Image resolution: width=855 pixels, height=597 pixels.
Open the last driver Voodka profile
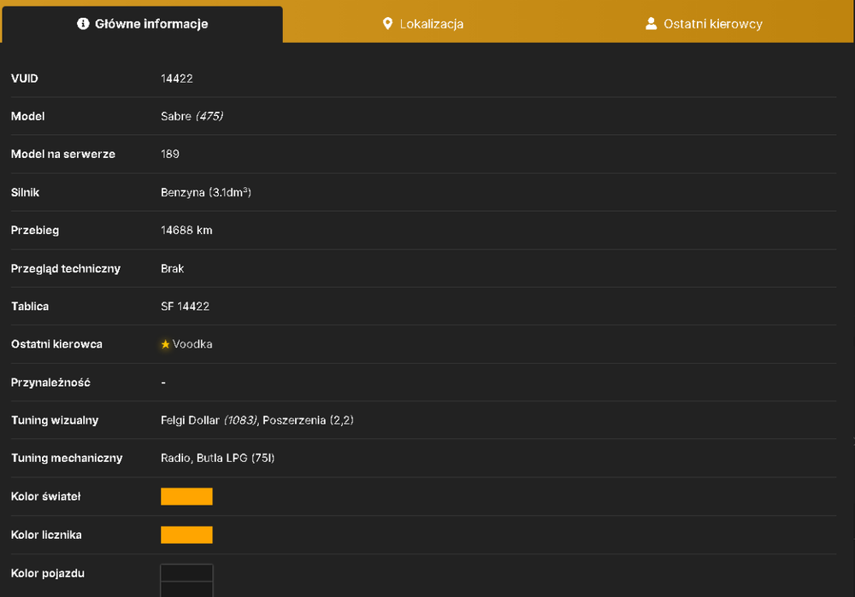click(x=192, y=344)
